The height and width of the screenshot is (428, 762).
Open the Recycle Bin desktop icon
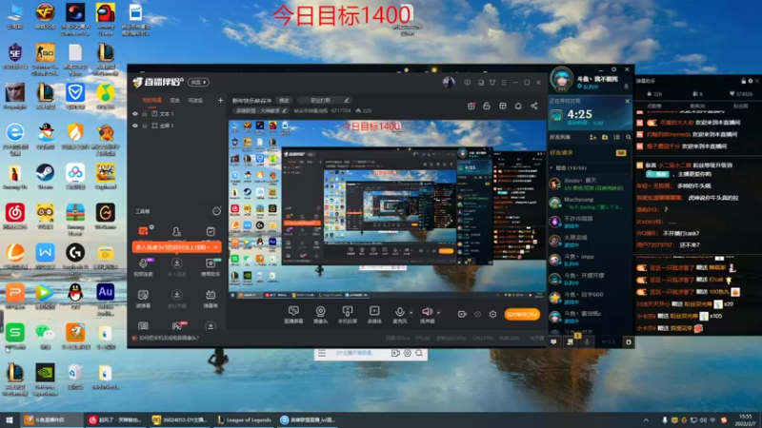pos(75,373)
